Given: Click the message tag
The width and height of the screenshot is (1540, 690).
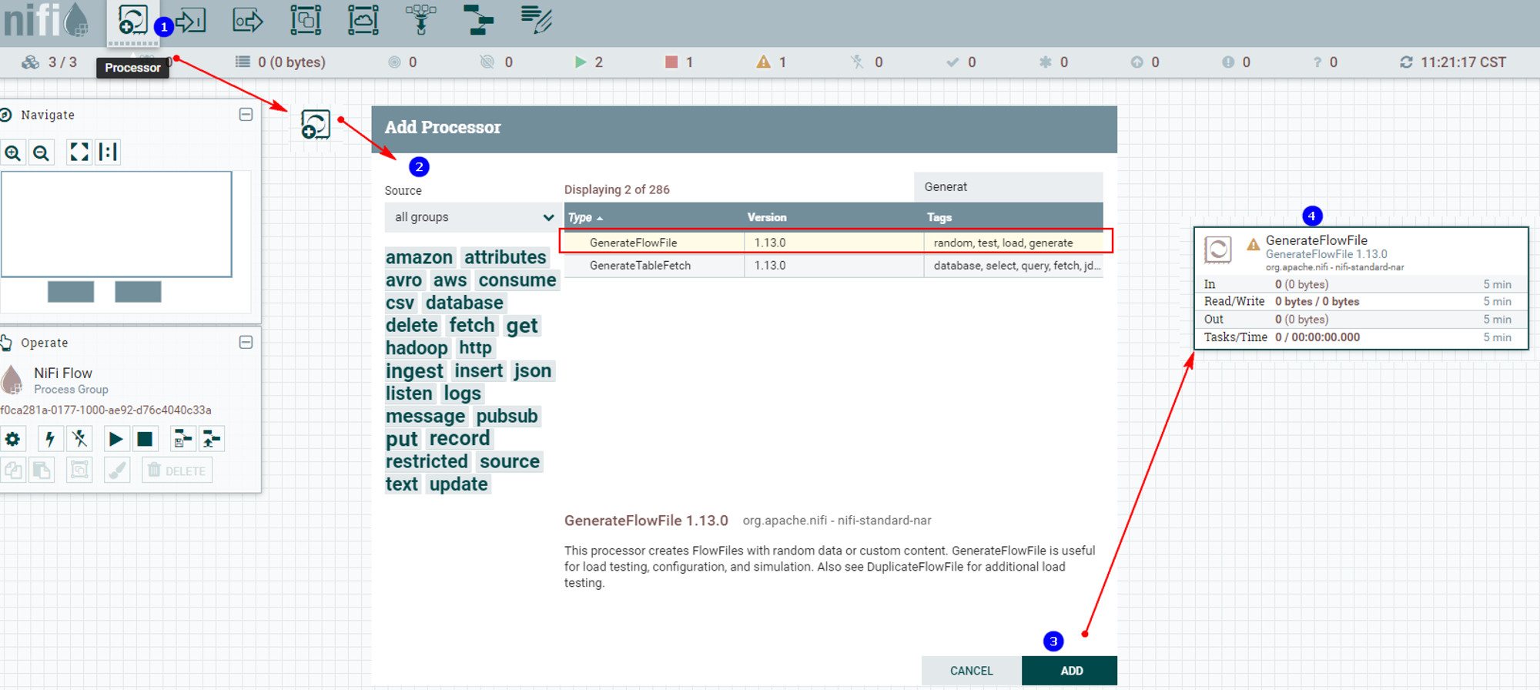Looking at the screenshot, I should click(x=425, y=417).
